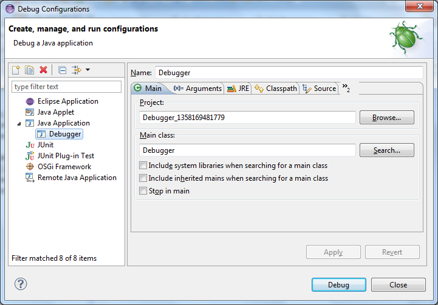
Task: Select JUnit configuration type
Action: 46,145
